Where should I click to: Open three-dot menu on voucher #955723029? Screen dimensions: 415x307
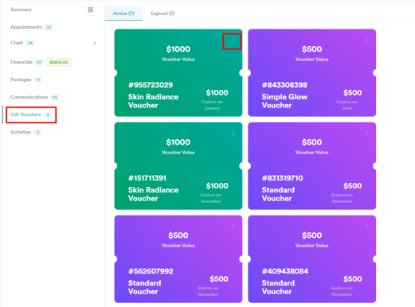tap(233, 40)
